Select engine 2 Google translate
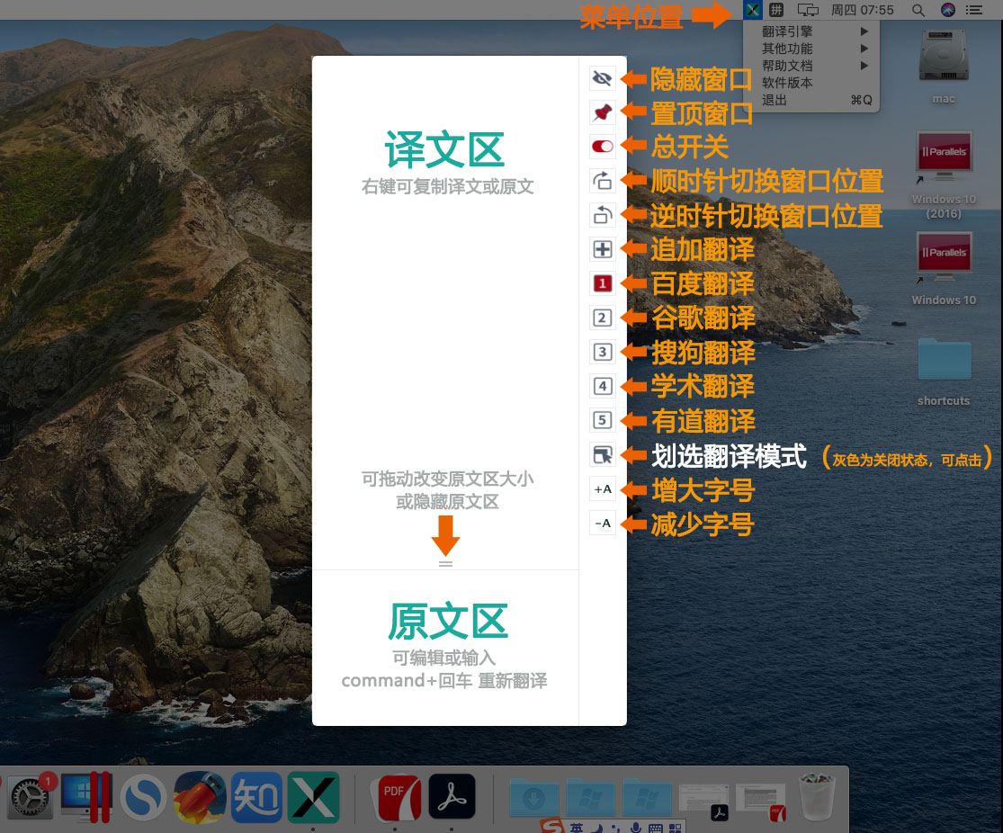1003x833 pixels. (x=602, y=318)
